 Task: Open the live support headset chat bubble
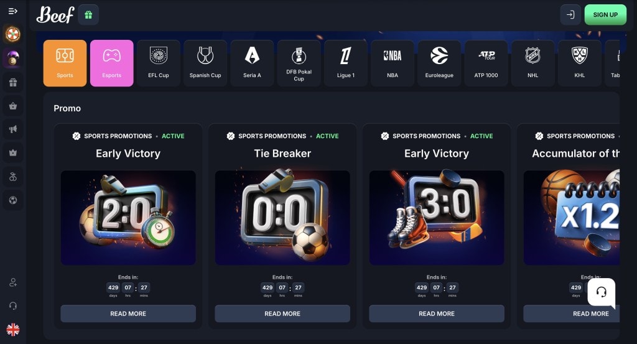[x=602, y=292]
